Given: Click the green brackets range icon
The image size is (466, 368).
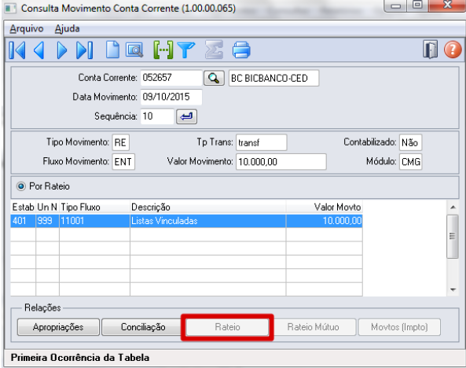Looking at the screenshot, I should (163, 50).
